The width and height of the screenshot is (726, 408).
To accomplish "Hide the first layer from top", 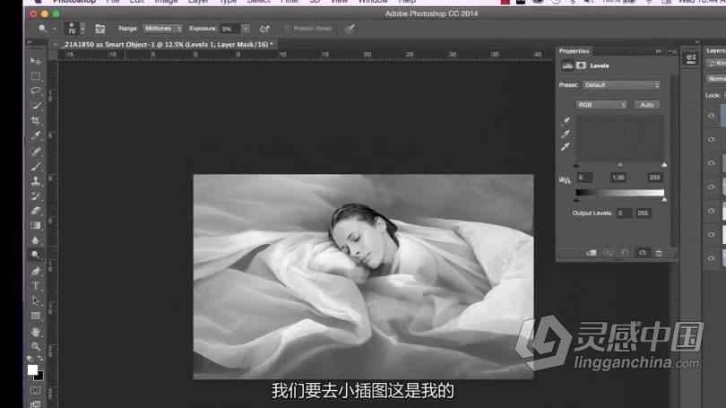I will tap(712, 116).
